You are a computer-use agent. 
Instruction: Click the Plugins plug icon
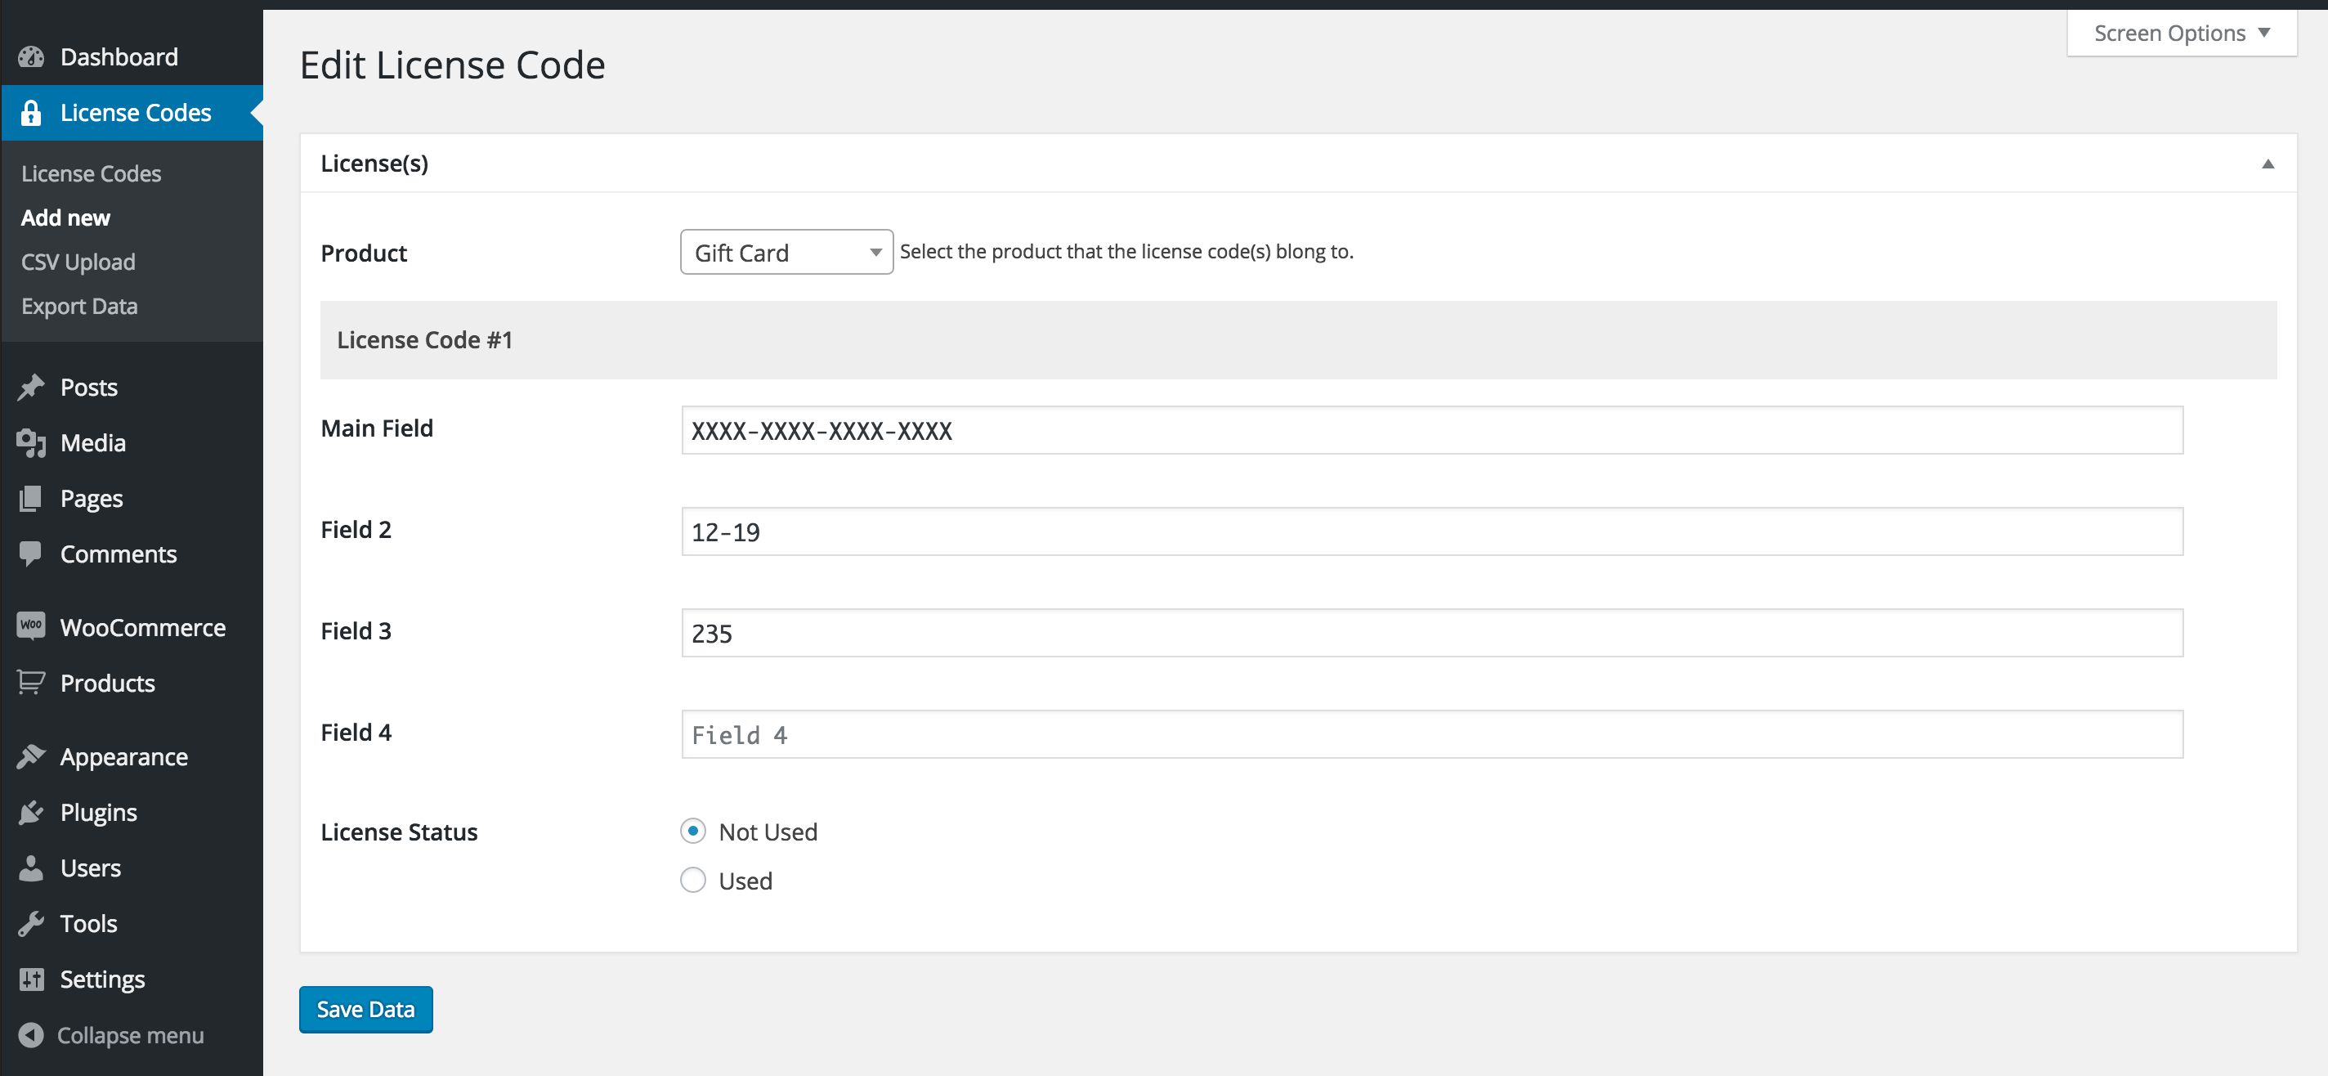pos(31,812)
